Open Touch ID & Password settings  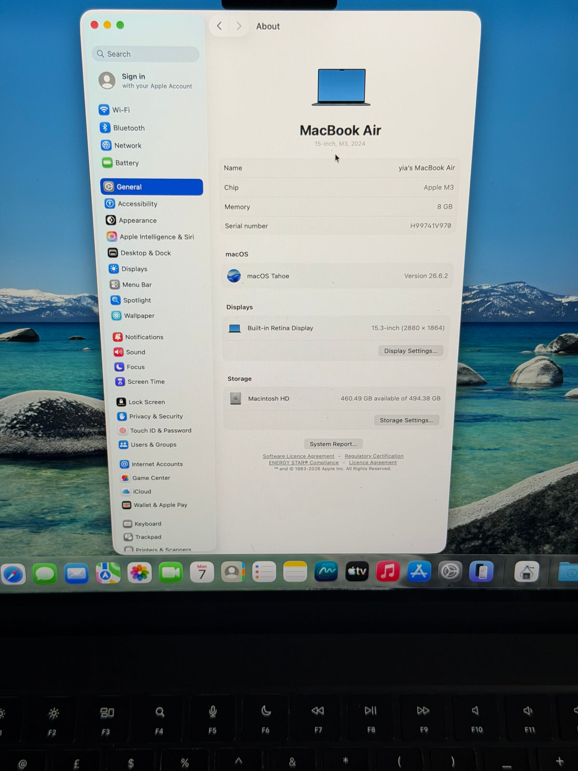[155, 430]
